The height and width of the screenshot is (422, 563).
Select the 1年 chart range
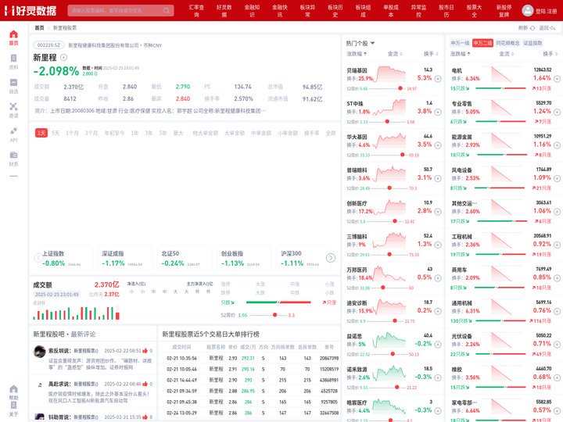click(x=134, y=133)
